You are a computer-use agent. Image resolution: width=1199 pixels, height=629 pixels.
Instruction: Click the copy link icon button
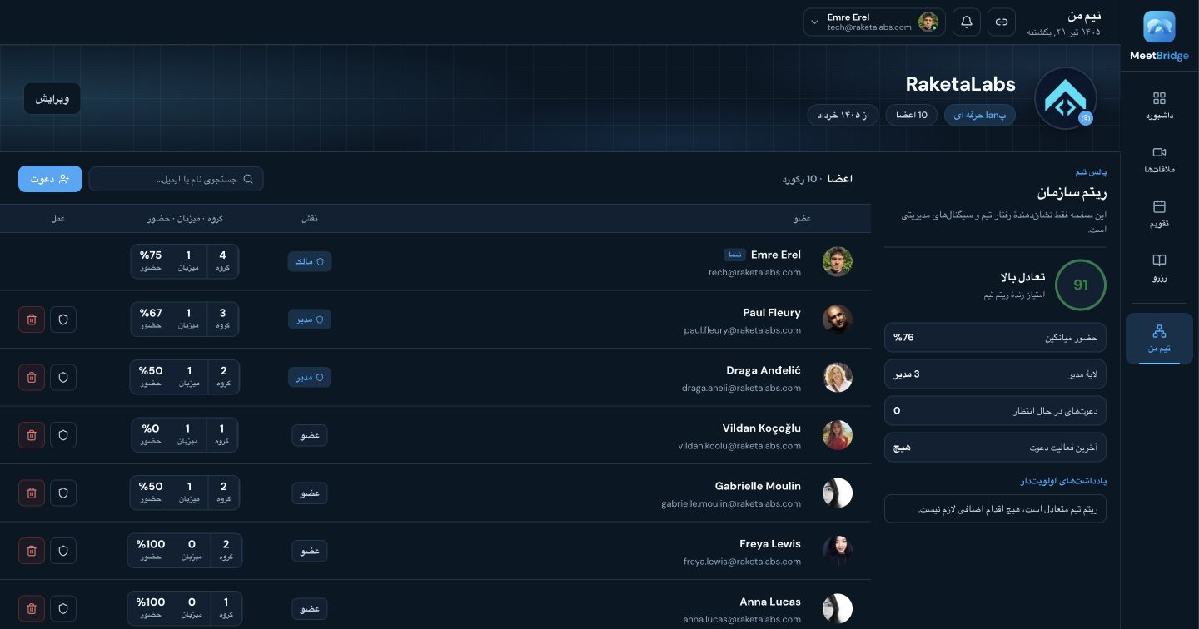[x=1002, y=22]
